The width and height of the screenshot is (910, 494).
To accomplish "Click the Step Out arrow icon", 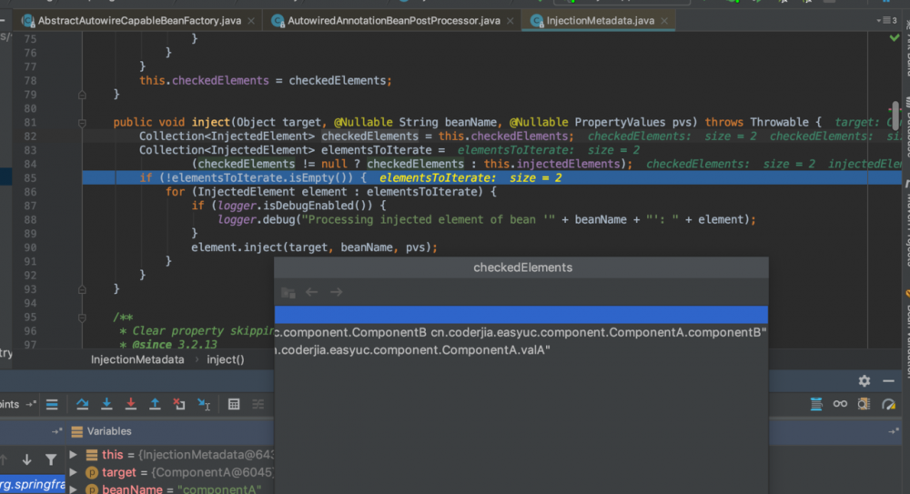I will click(x=155, y=405).
